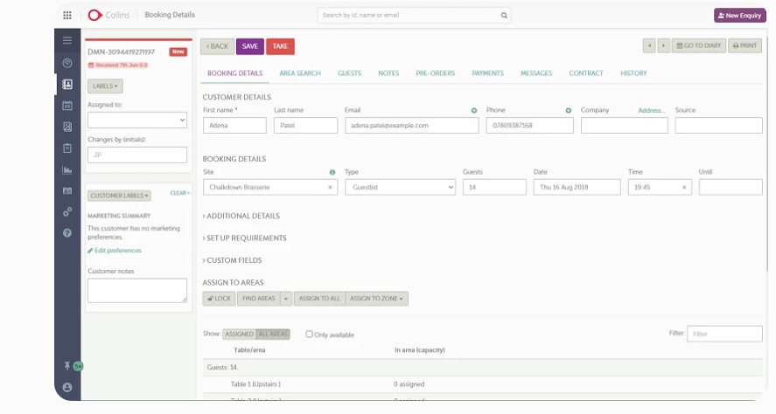The width and height of the screenshot is (776, 414).
Task: Click the Date field Thu 16 Aug 2018
Action: coord(577,187)
